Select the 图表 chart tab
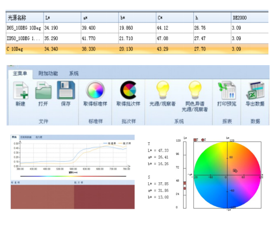This screenshot has width=278, height=228. pyautogui.click(x=14, y=137)
